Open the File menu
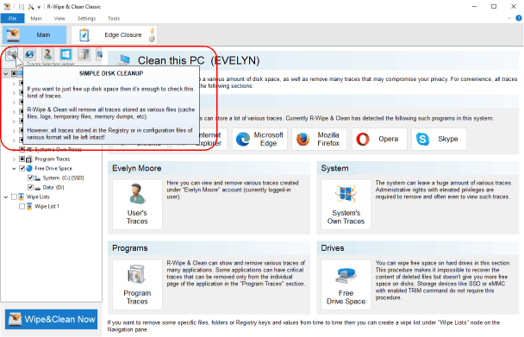 (x=12, y=18)
